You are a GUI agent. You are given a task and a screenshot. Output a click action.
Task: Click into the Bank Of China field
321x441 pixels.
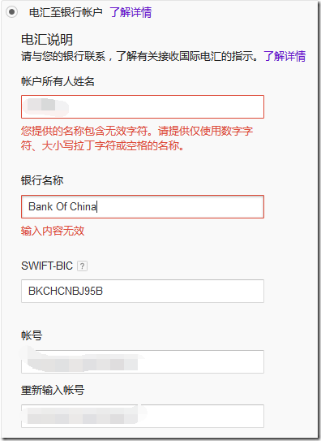point(143,207)
